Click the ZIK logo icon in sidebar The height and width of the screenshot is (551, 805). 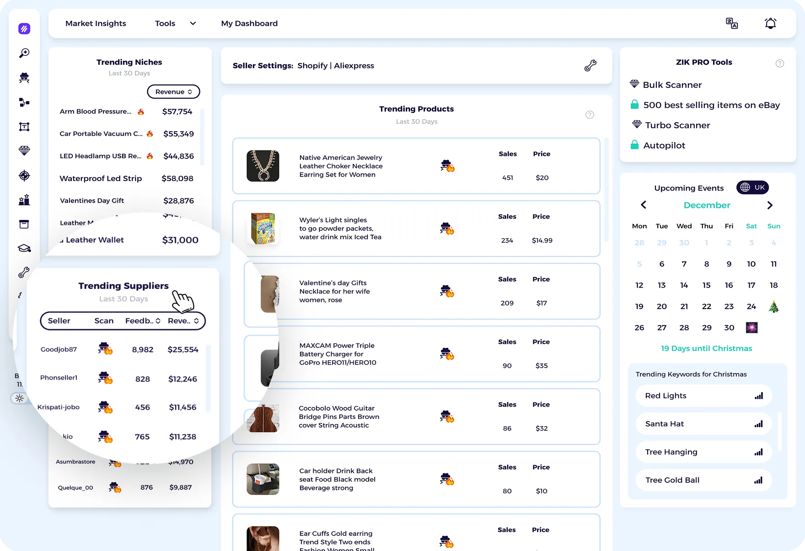click(24, 29)
